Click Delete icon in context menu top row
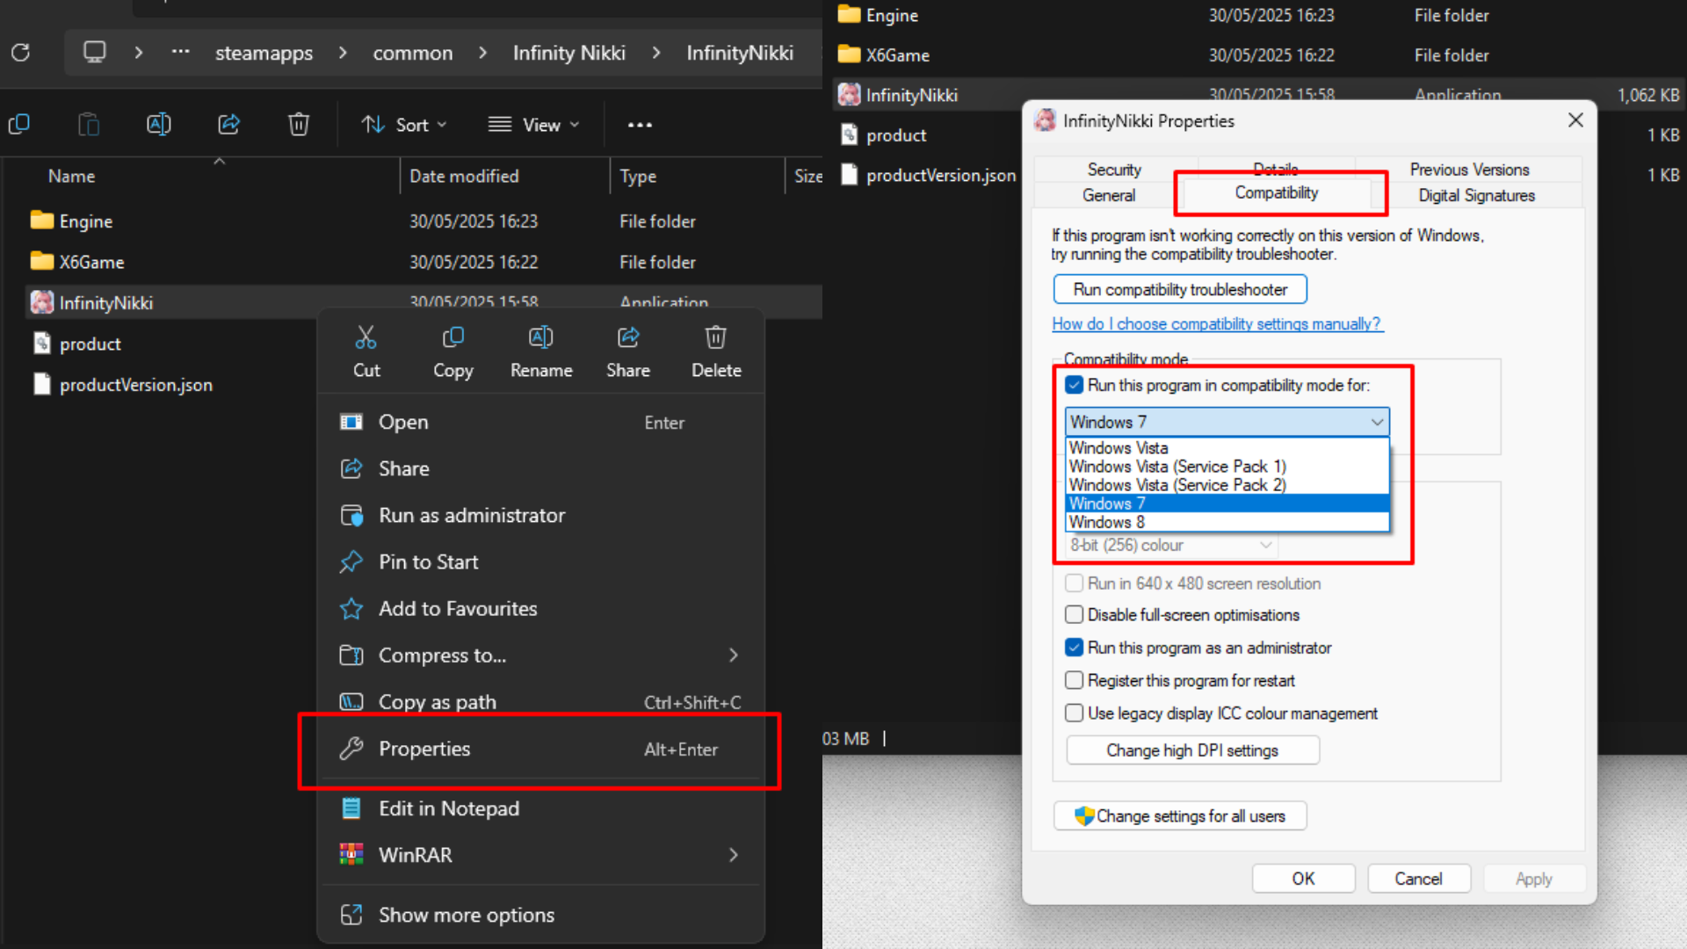 point(716,337)
